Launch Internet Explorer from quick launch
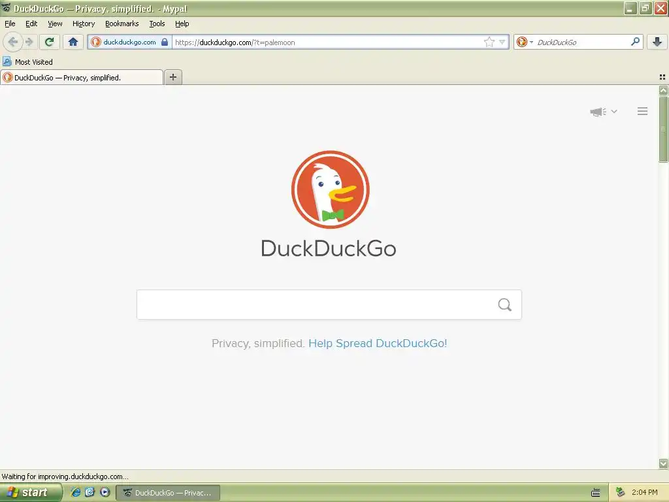Viewport: 669px width, 502px height. 76,492
